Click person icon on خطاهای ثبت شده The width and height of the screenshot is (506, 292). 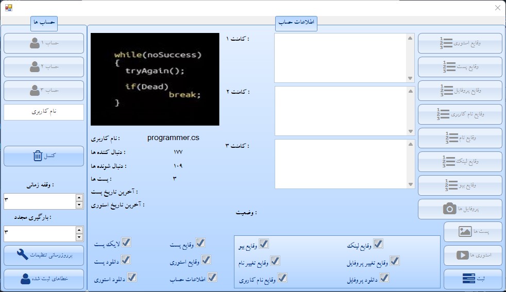click(x=25, y=279)
